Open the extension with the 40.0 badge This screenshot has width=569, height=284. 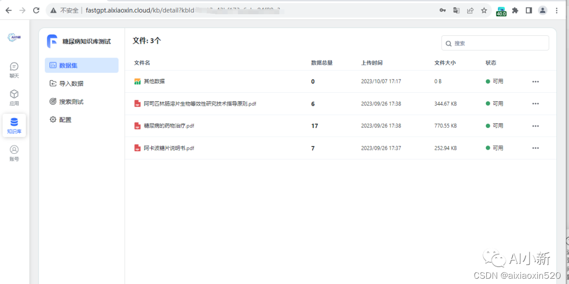(501, 11)
